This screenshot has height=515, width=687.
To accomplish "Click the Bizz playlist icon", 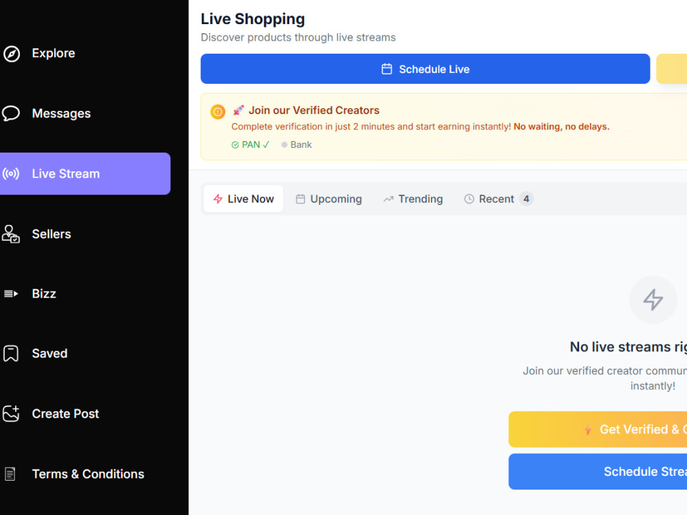I will [x=11, y=294].
